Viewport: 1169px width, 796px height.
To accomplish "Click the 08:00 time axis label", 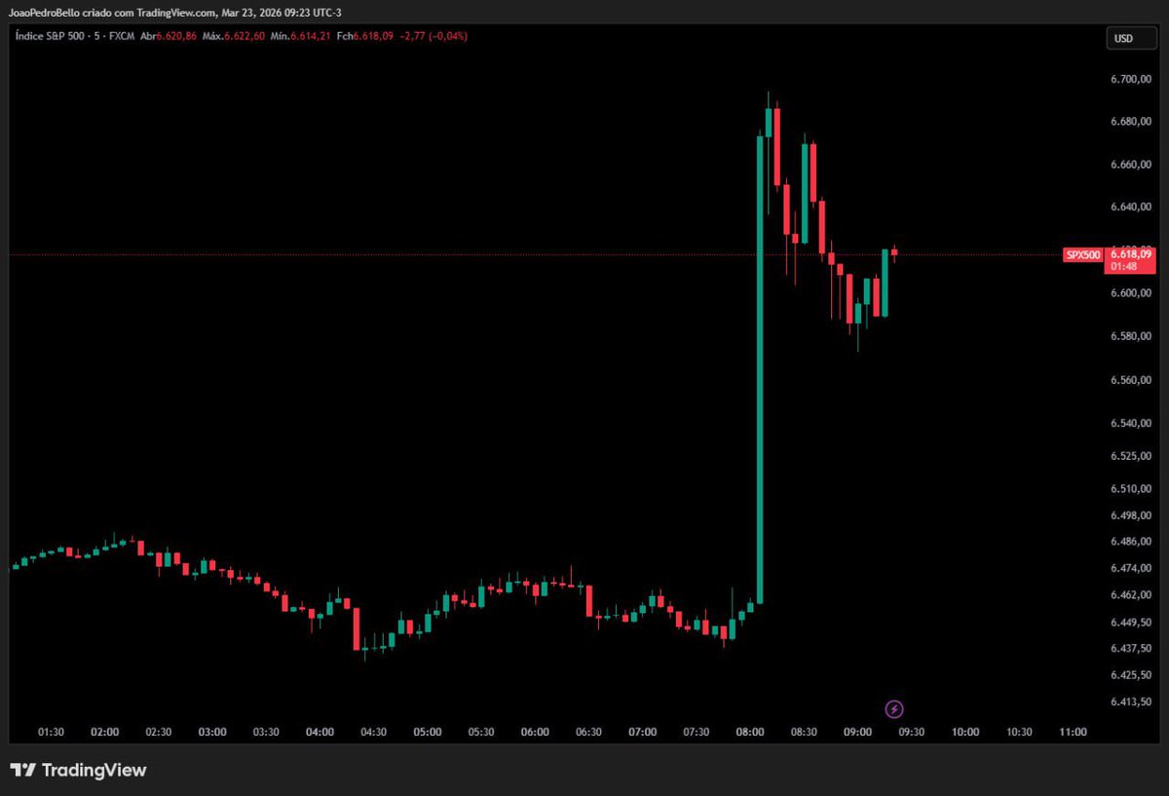I will point(750,732).
